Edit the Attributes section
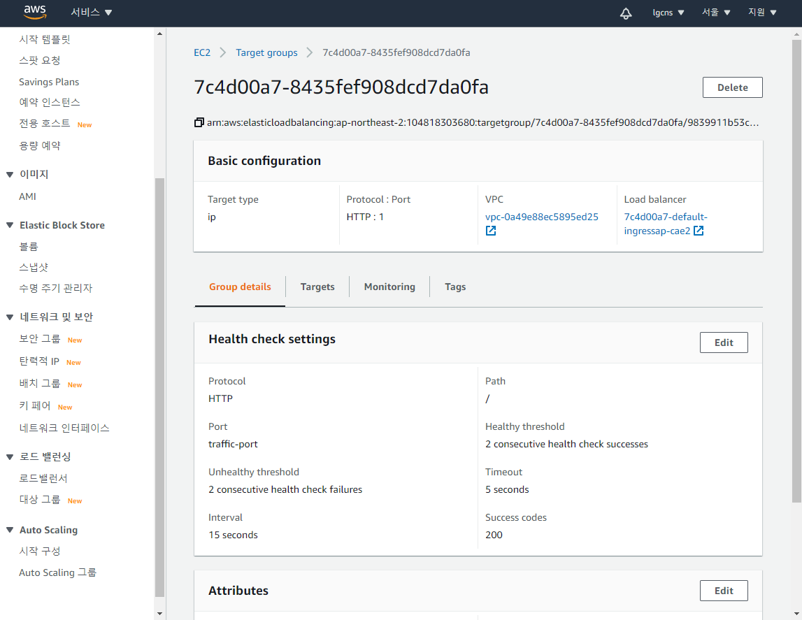 [x=723, y=591]
